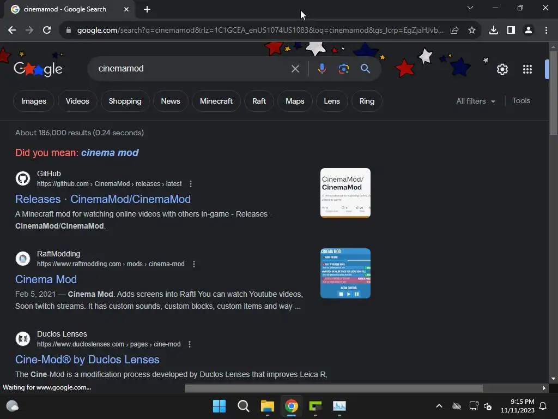Switch to Shopping results

pos(125,101)
